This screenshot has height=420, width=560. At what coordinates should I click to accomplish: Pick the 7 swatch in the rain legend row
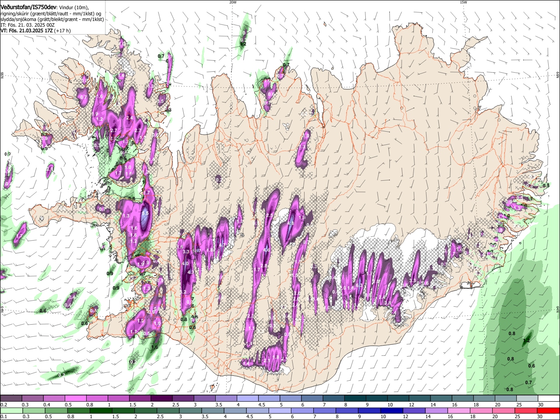pos(325,410)
